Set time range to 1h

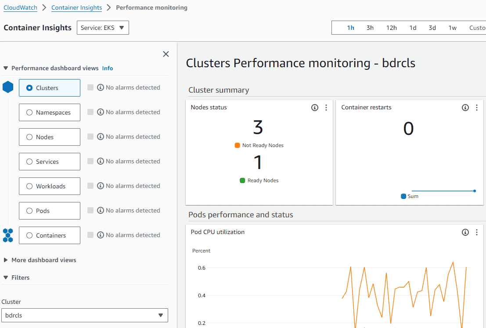click(x=350, y=28)
